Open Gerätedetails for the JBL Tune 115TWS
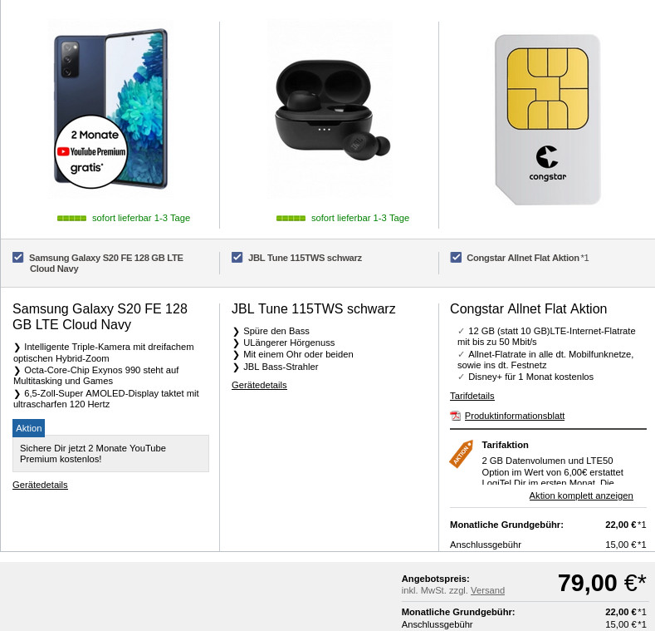This screenshot has height=631, width=655. (x=259, y=385)
